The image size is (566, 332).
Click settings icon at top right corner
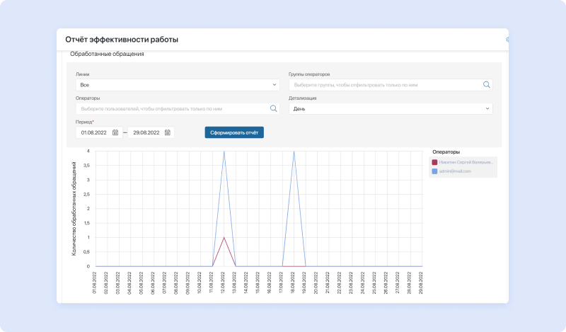[507, 40]
